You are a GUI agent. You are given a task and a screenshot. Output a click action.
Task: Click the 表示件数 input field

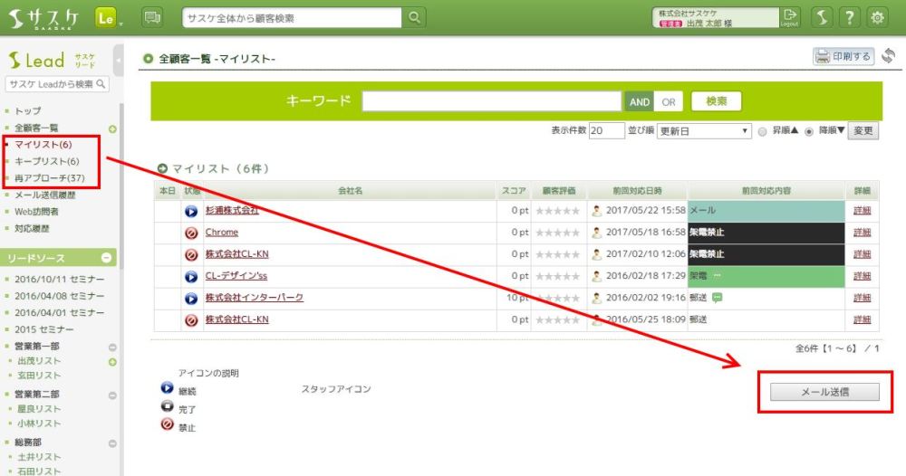click(x=607, y=131)
